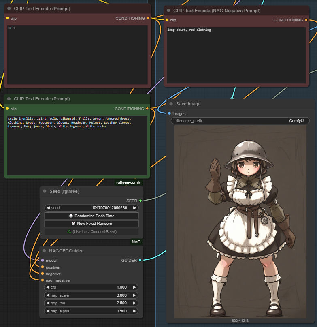Increase the seed value with right arrow

[135, 208]
